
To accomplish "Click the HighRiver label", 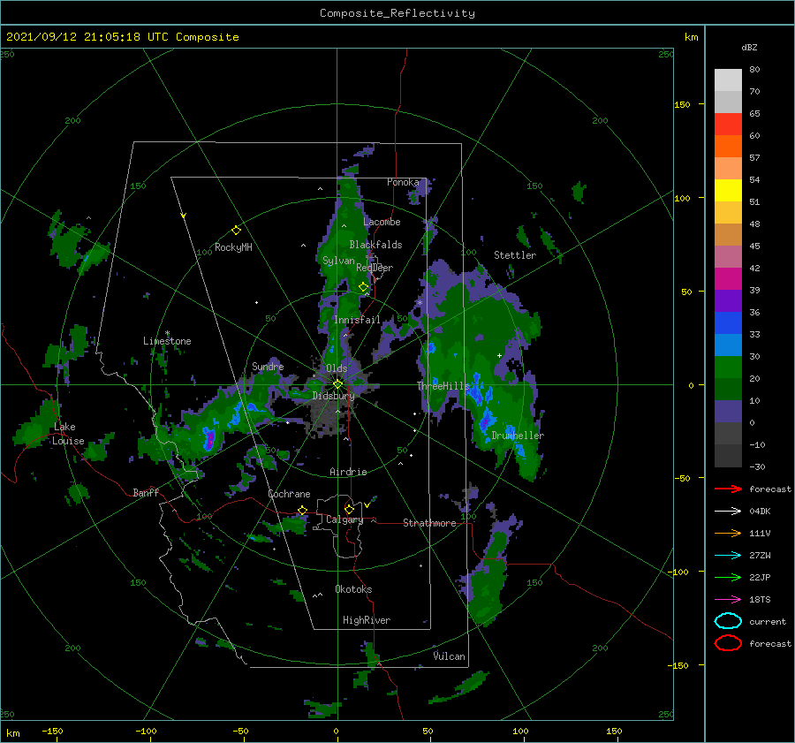I will coord(367,620).
